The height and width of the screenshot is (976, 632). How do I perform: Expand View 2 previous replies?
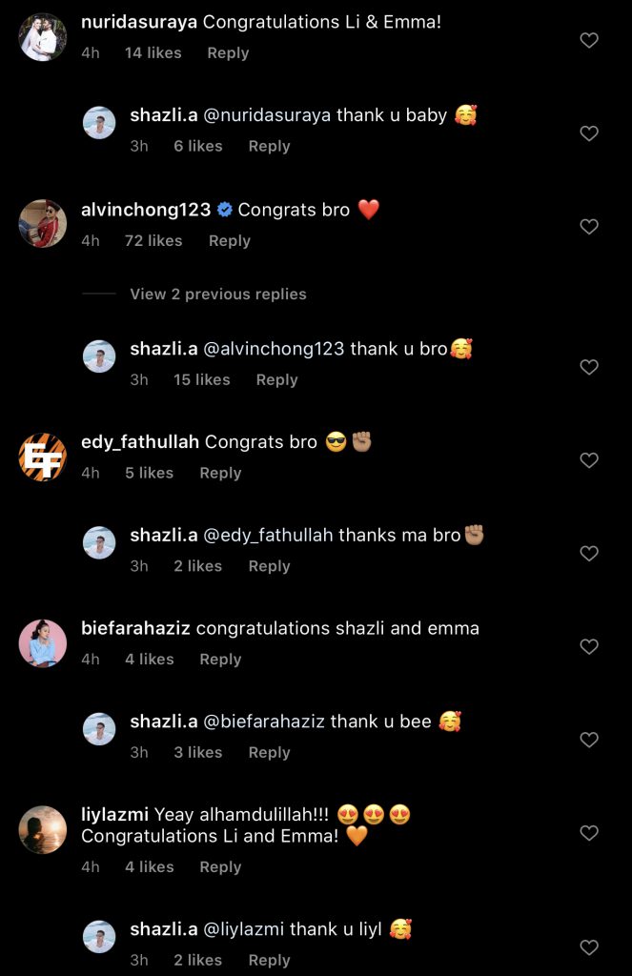tap(218, 294)
